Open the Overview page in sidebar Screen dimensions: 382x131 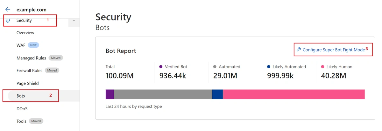(x=25, y=33)
